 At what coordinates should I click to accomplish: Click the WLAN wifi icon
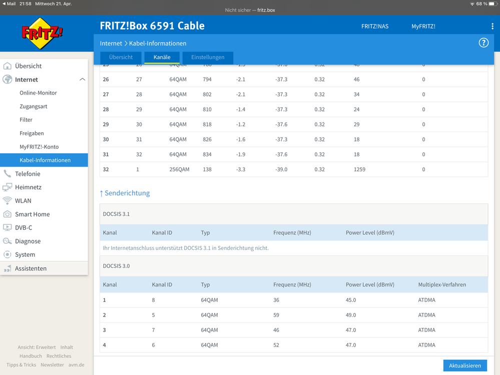coord(8,201)
